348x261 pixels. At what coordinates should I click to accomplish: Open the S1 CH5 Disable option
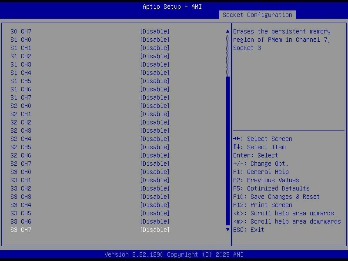tap(155, 81)
